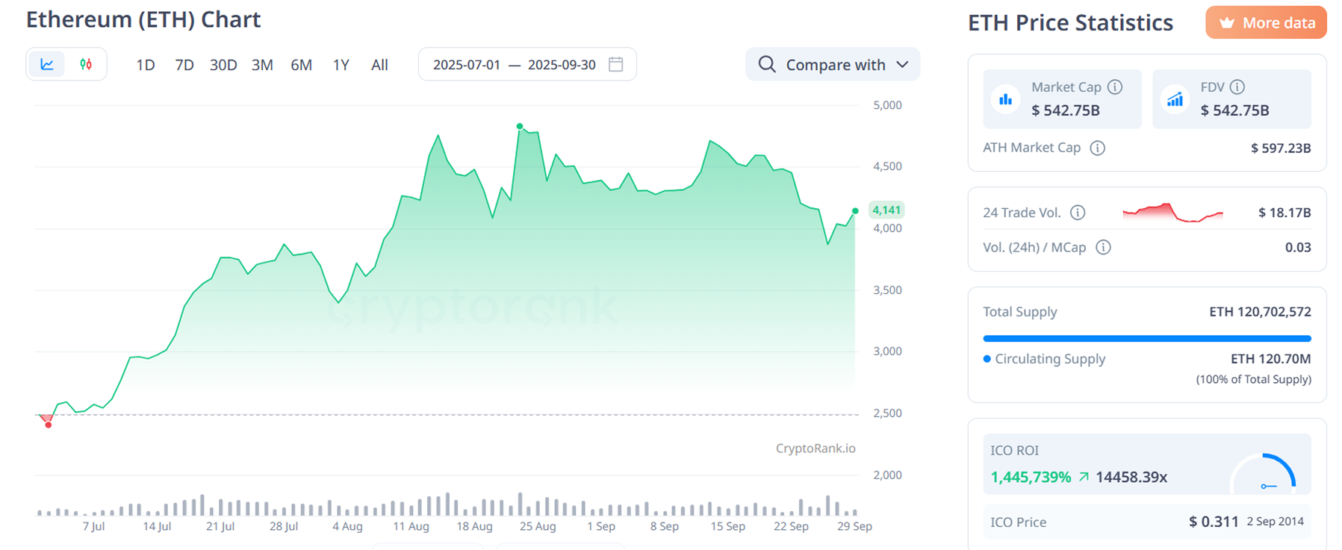Image resolution: width=1342 pixels, height=550 pixels.
Task: Select the 1D time range
Action: click(145, 65)
